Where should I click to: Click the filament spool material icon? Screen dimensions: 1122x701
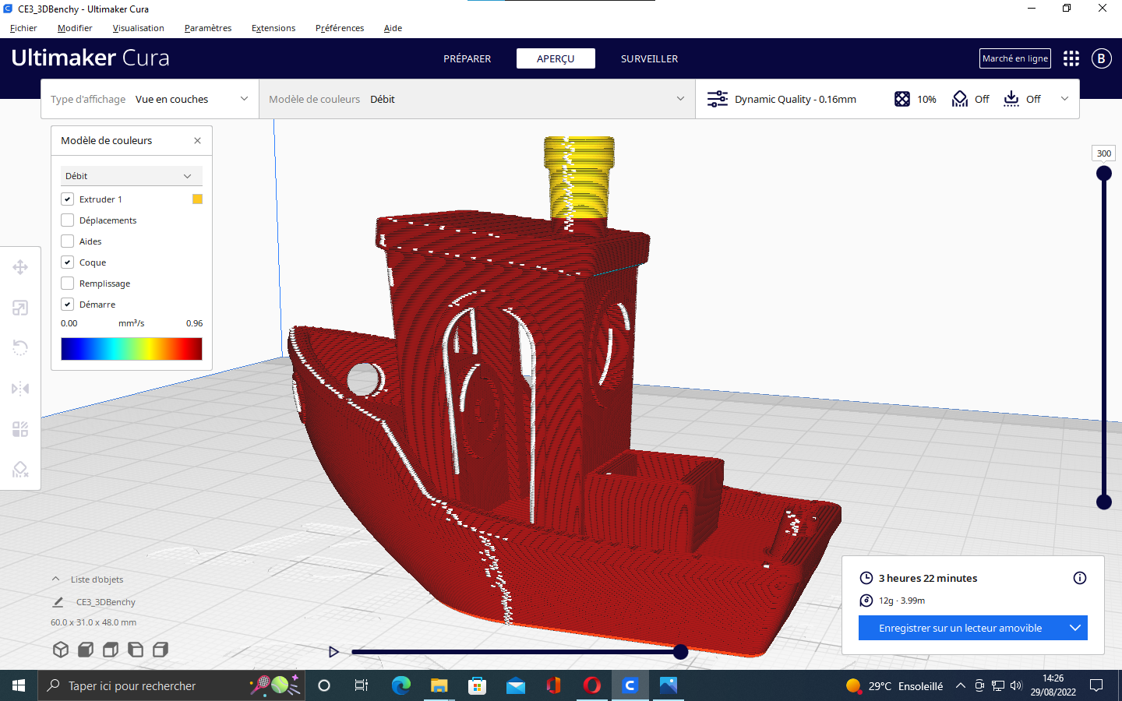[866, 601]
